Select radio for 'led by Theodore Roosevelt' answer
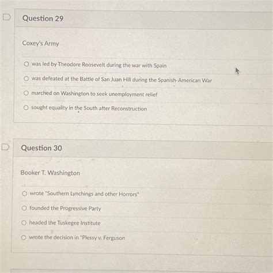Image resolution: width=273 pixels, height=273 pixels. (x=26, y=64)
